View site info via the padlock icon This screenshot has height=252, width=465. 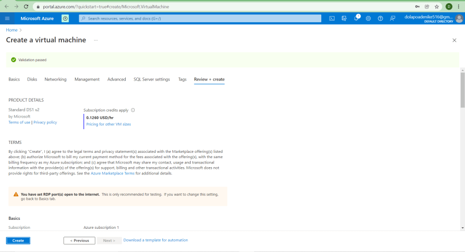(38, 7)
